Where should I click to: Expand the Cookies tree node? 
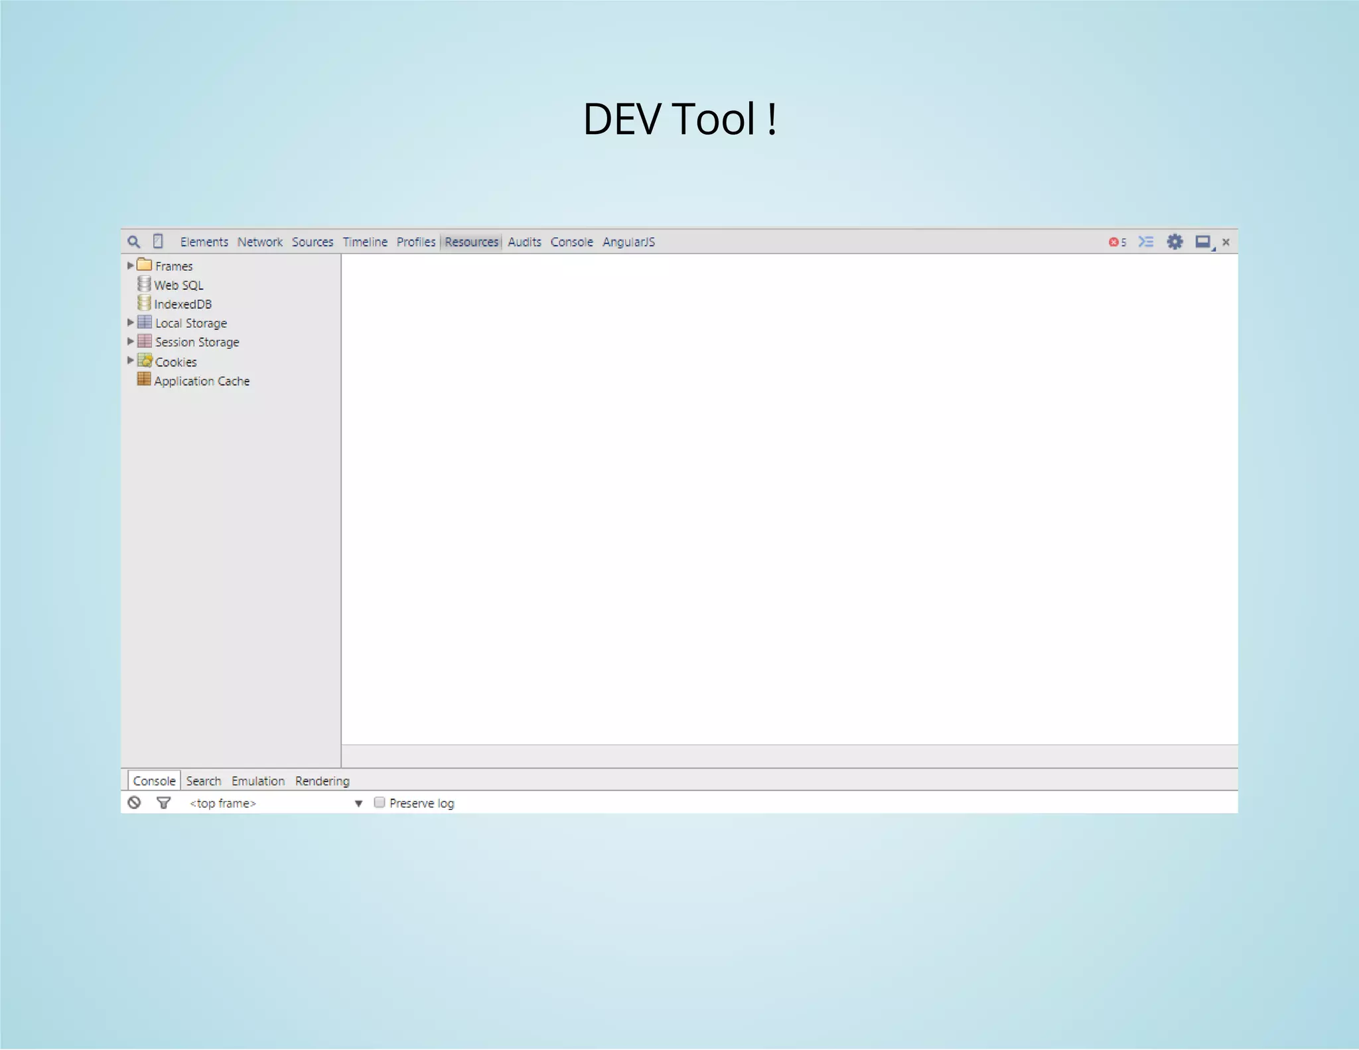click(x=130, y=360)
